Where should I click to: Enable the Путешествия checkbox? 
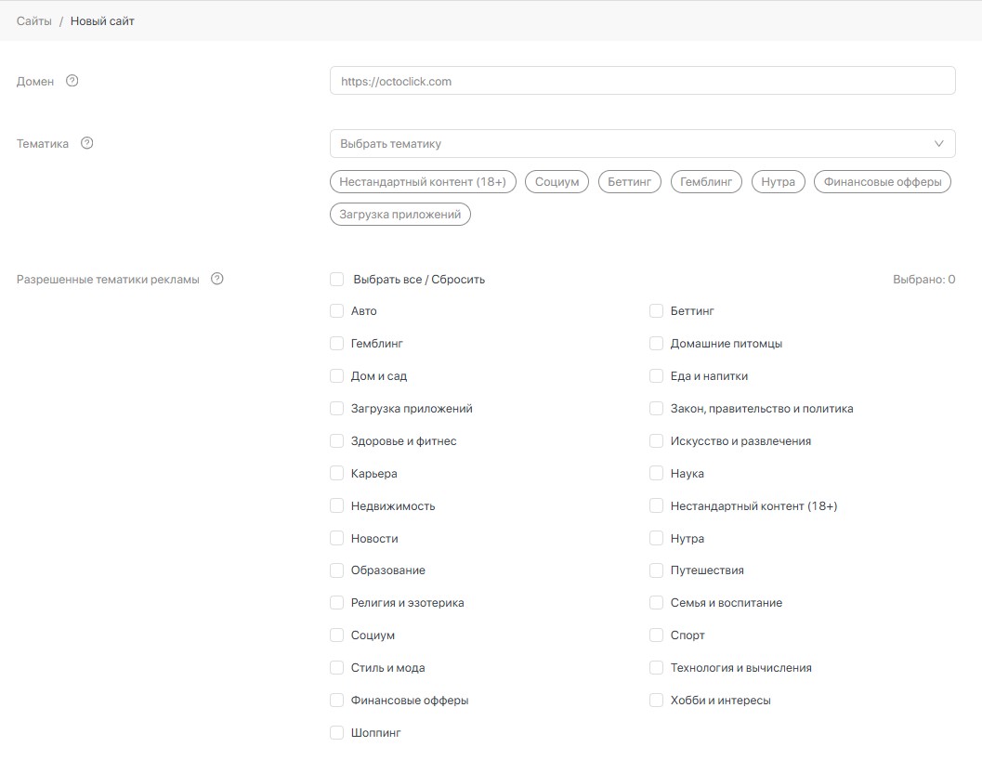point(657,570)
